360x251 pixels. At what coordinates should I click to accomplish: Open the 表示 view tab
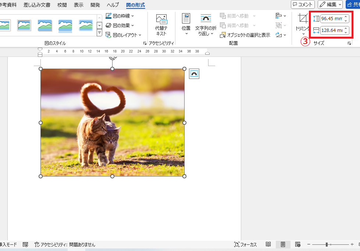click(79, 5)
